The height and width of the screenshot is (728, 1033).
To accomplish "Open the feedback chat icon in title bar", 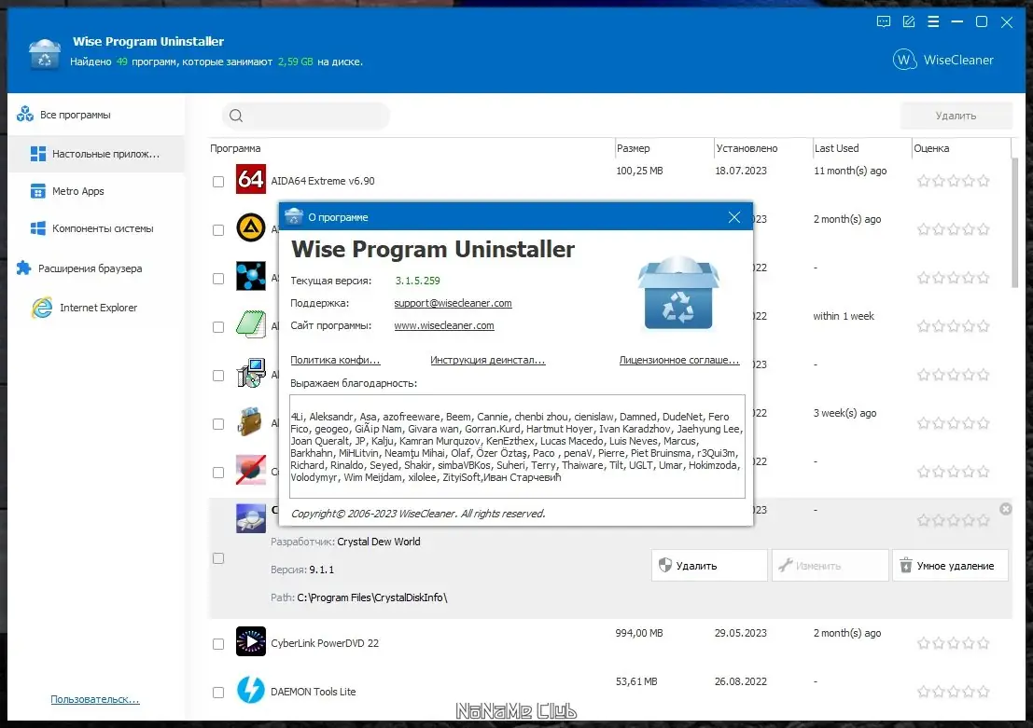I will (884, 21).
